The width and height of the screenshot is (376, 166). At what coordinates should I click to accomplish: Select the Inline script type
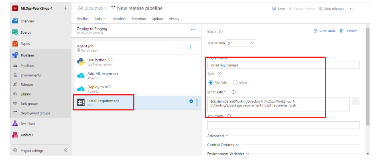pyautogui.click(x=235, y=83)
